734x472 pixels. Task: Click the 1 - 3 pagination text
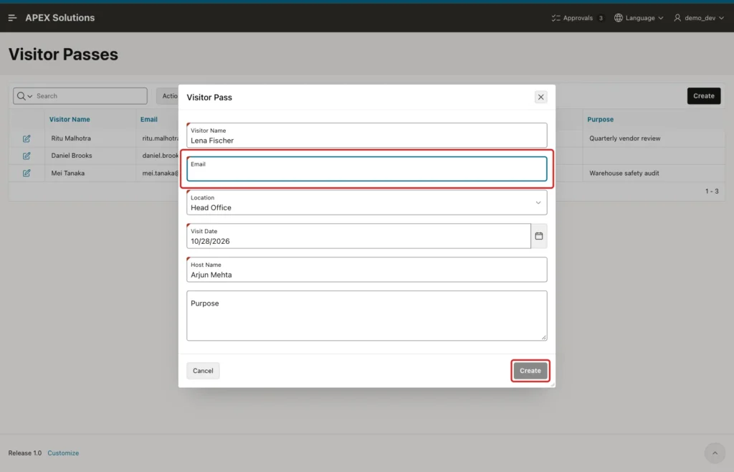712,191
